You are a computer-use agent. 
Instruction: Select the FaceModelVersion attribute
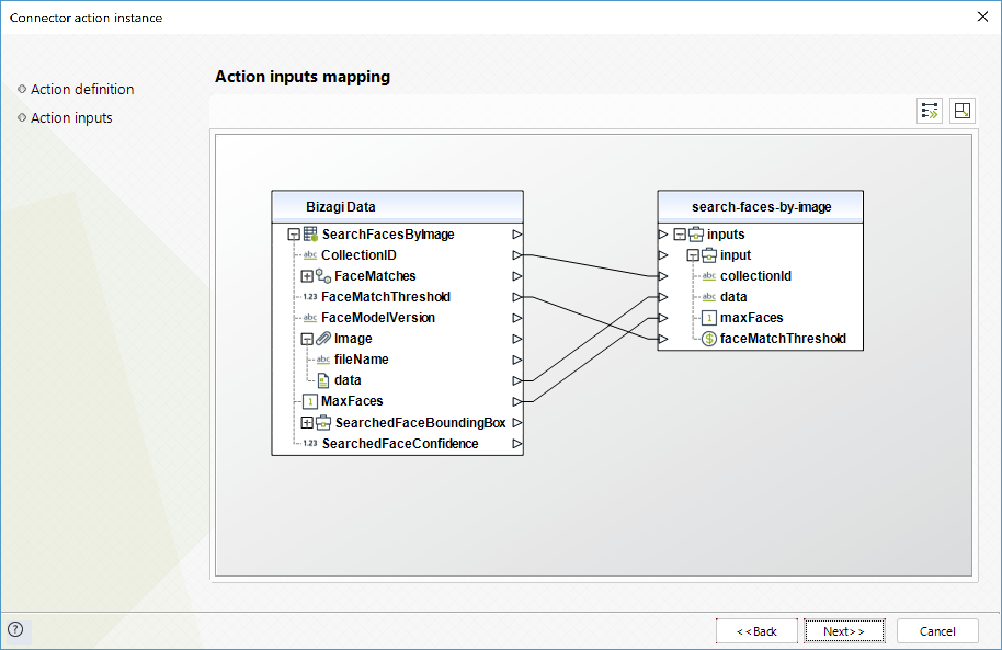(x=378, y=318)
